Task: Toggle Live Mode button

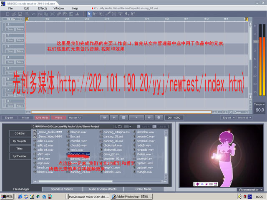Action: [x=43, y=117]
